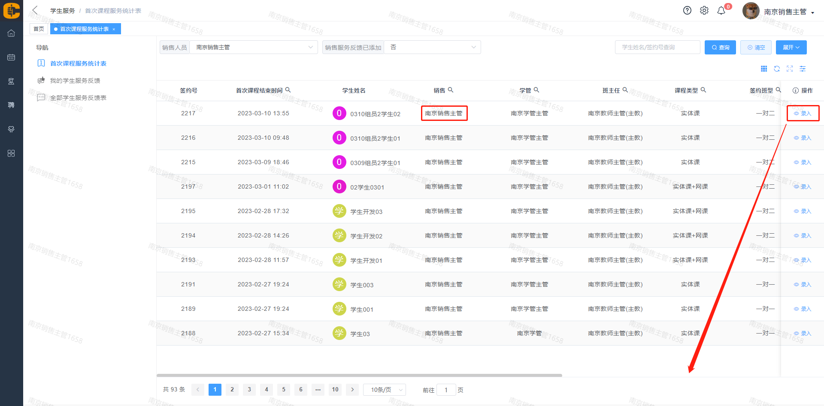The width and height of the screenshot is (824, 406).
Task: Open the notification bell icon
Action: (x=721, y=11)
